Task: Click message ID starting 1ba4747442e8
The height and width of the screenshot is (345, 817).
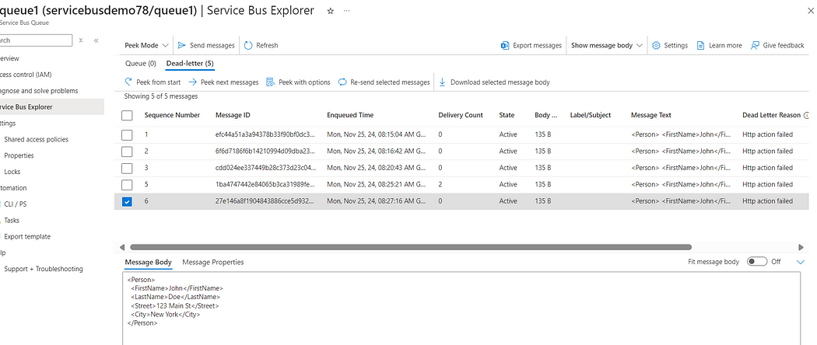Action: (265, 184)
